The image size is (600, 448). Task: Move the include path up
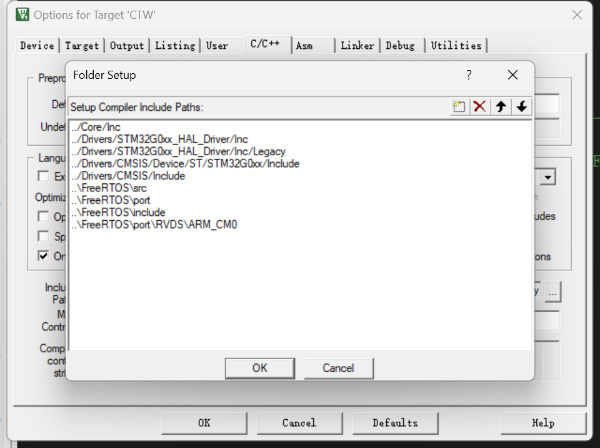click(x=501, y=106)
